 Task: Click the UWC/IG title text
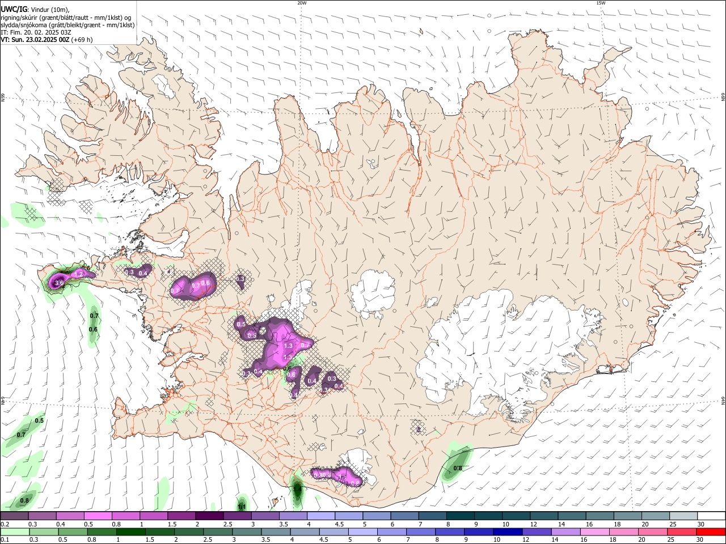tap(14, 10)
